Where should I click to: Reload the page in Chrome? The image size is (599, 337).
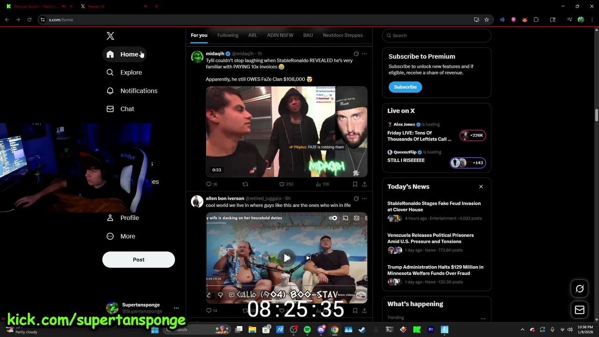29,20
